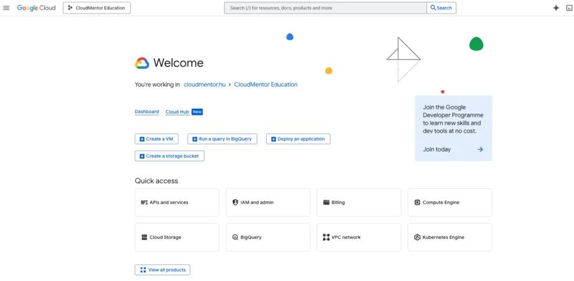Open Gemini AI assistant sparkle icon
Screen dimensions: 574x281
pyautogui.click(x=556, y=8)
